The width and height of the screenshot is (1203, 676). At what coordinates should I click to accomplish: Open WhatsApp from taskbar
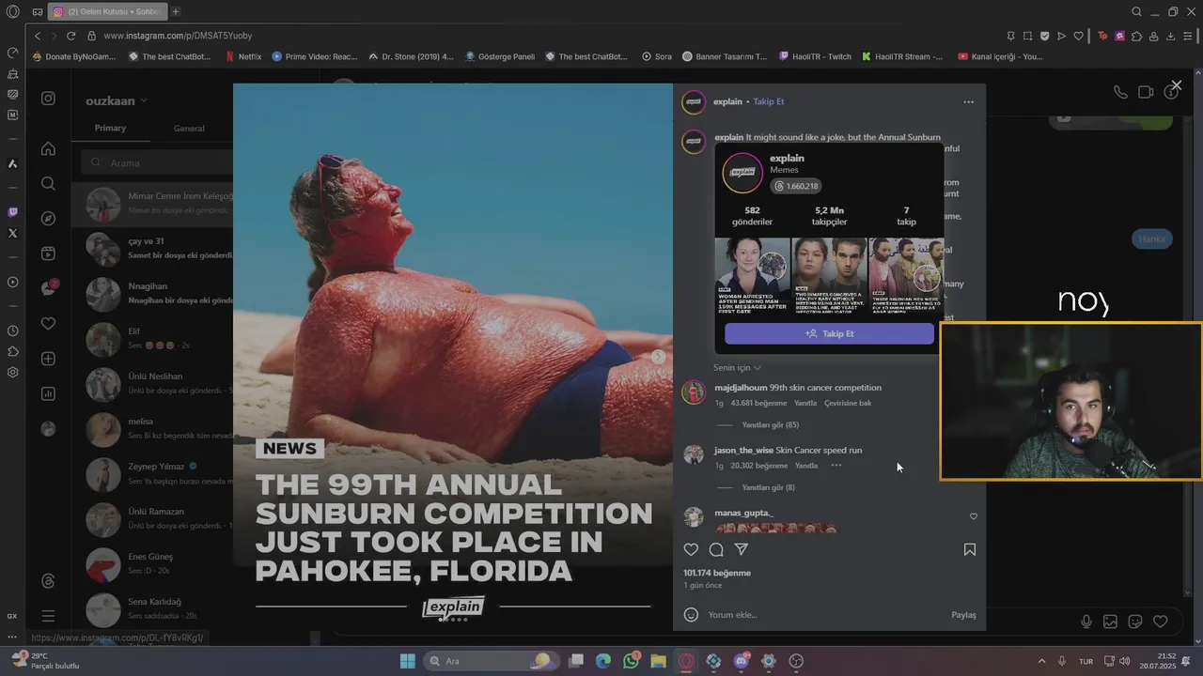[x=631, y=661]
